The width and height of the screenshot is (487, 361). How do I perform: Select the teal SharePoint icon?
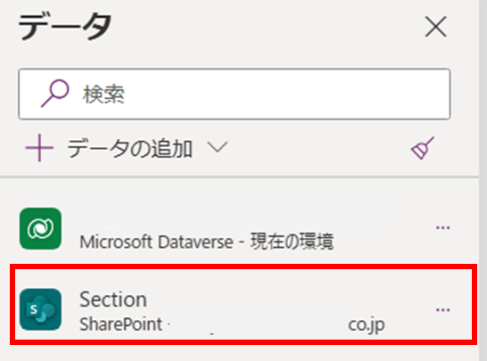40,309
